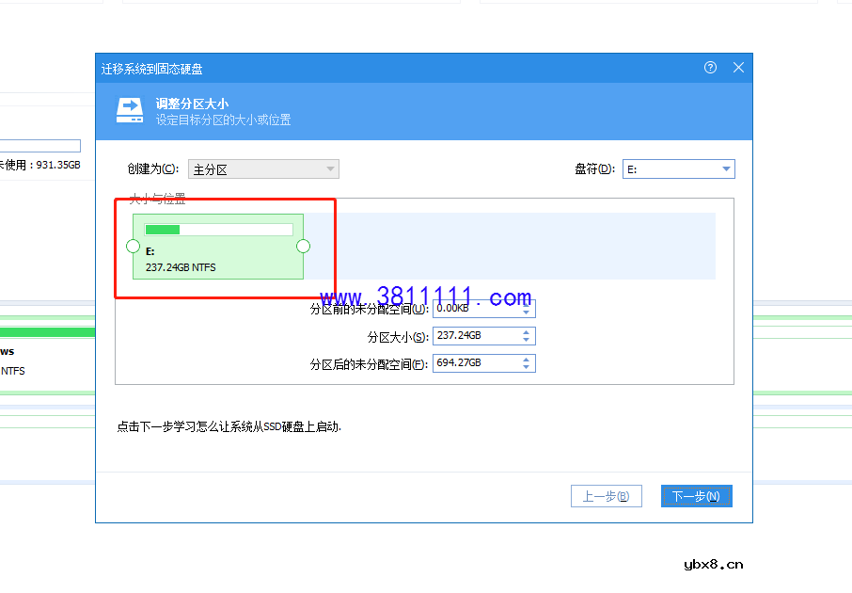Click the 下一步(N) button to continue

point(696,495)
